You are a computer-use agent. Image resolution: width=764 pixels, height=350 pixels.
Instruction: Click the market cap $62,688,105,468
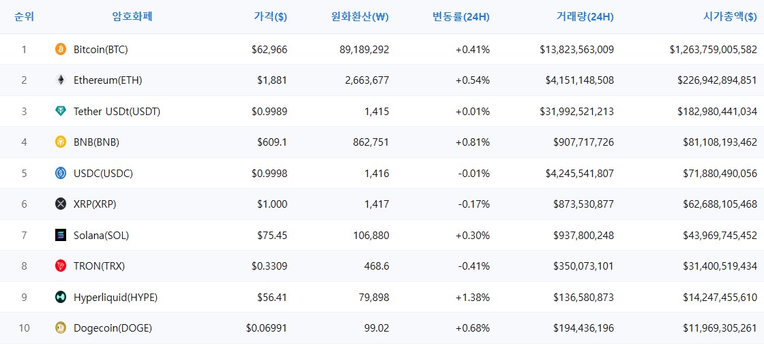pos(720,204)
